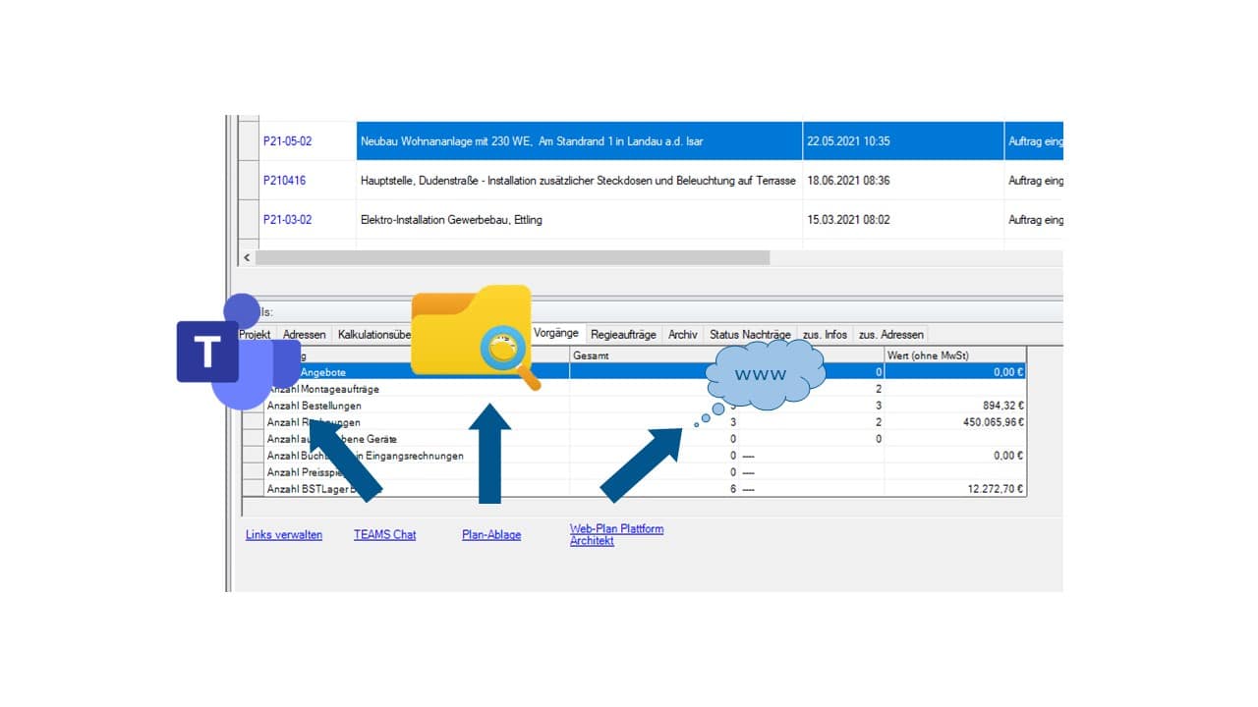1258x707 pixels.
Task: Open the Links verwalten link
Action: (x=284, y=535)
